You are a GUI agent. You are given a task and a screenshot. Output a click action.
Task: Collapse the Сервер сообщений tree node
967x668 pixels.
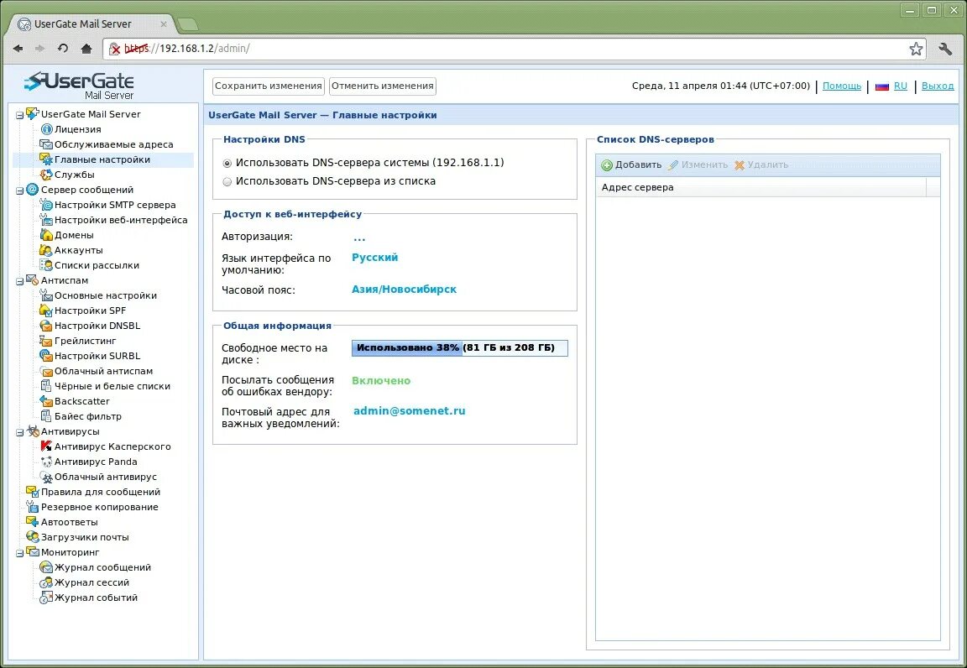pyautogui.click(x=20, y=191)
